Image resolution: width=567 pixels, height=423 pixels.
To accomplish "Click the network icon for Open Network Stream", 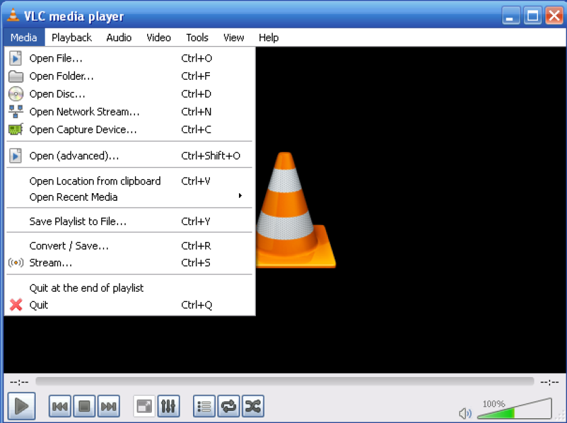I will [16, 111].
